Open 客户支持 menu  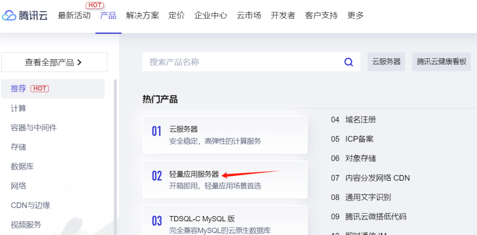pyautogui.click(x=321, y=15)
